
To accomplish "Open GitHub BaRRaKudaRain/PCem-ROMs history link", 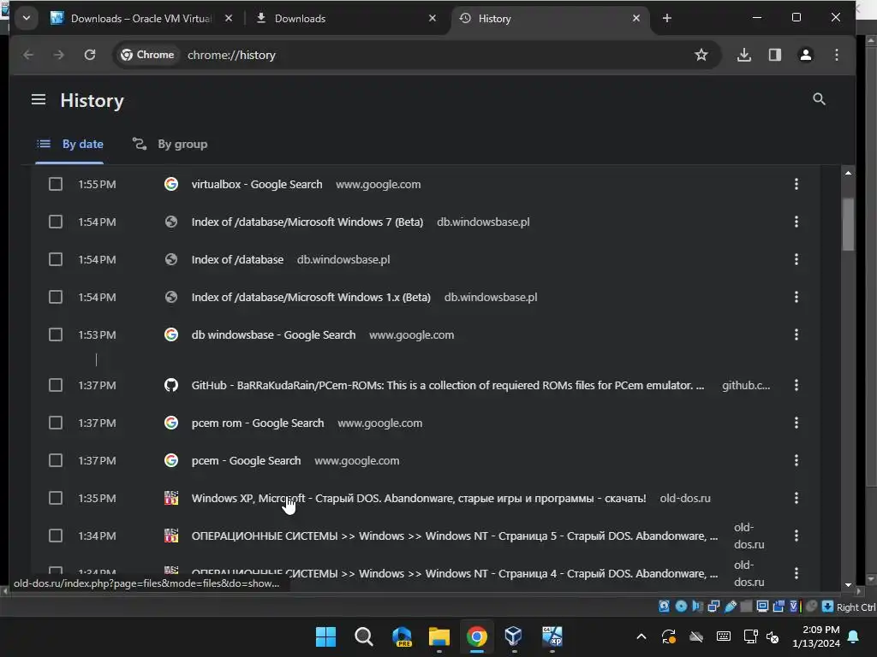I will pyautogui.click(x=447, y=385).
